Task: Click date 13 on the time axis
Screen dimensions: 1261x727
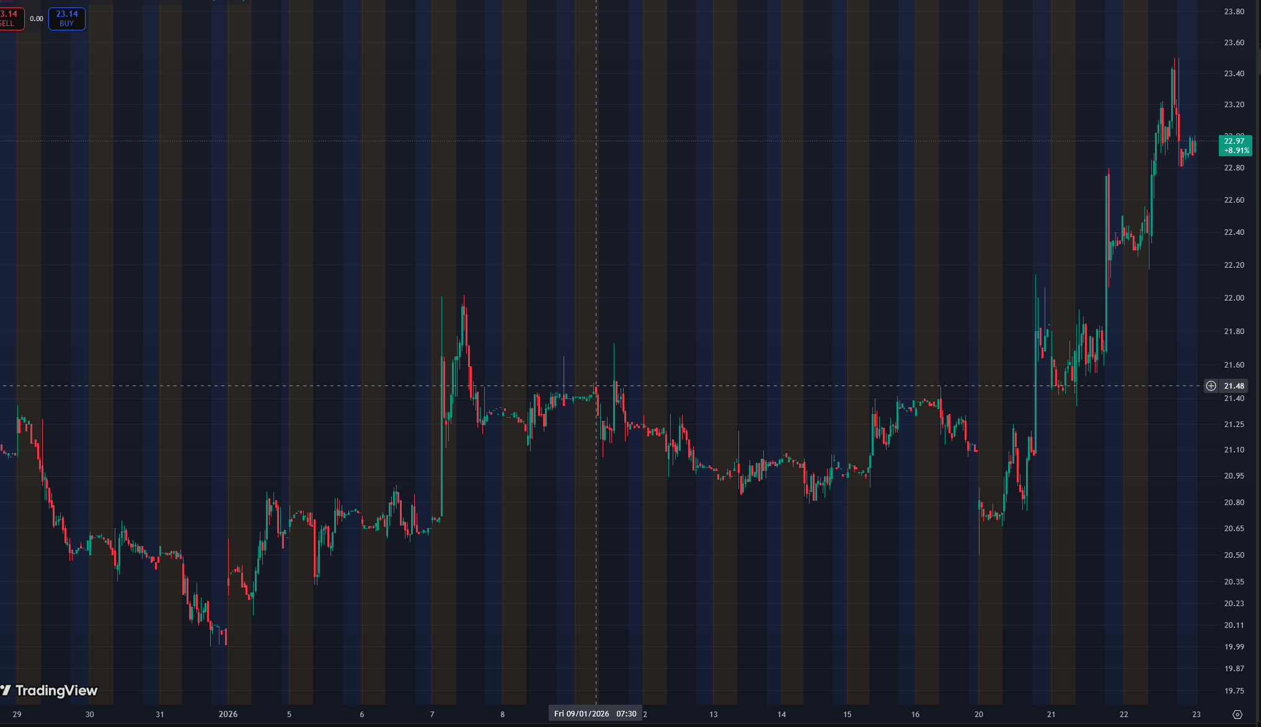Action: [714, 714]
